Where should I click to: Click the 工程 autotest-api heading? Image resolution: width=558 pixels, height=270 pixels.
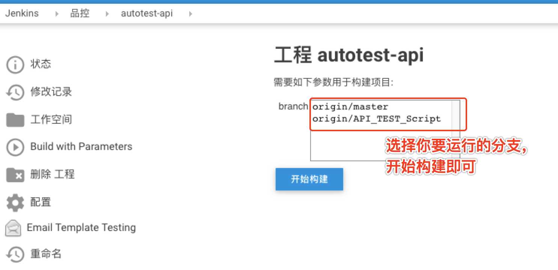(x=349, y=55)
